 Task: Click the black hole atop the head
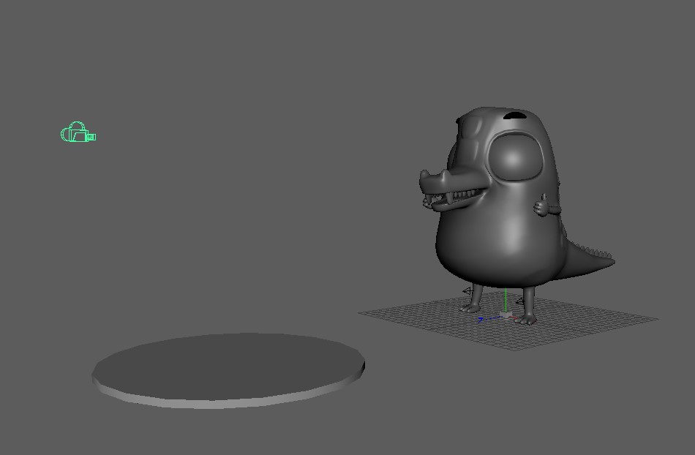pyautogui.click(x=514, y=116)
